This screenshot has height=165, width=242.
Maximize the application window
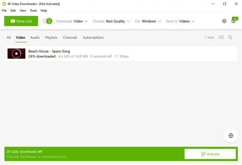[x=224, y=4]
